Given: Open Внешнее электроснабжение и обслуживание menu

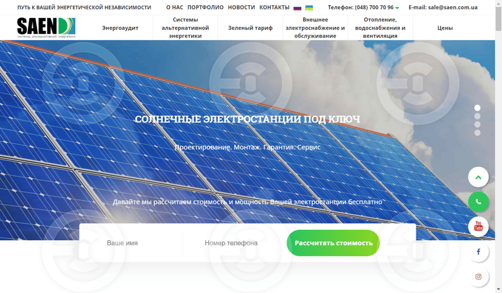Looking at the screenshot, I should [x=315, y=28].
